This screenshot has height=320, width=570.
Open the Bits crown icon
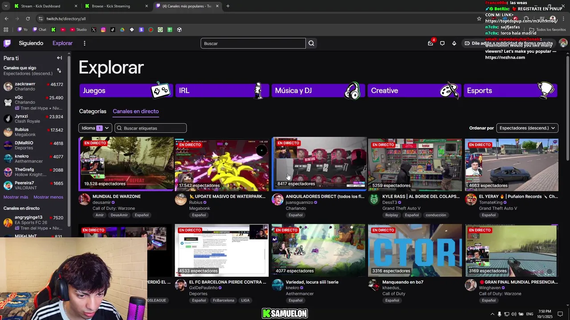click(x=454, y=43)
